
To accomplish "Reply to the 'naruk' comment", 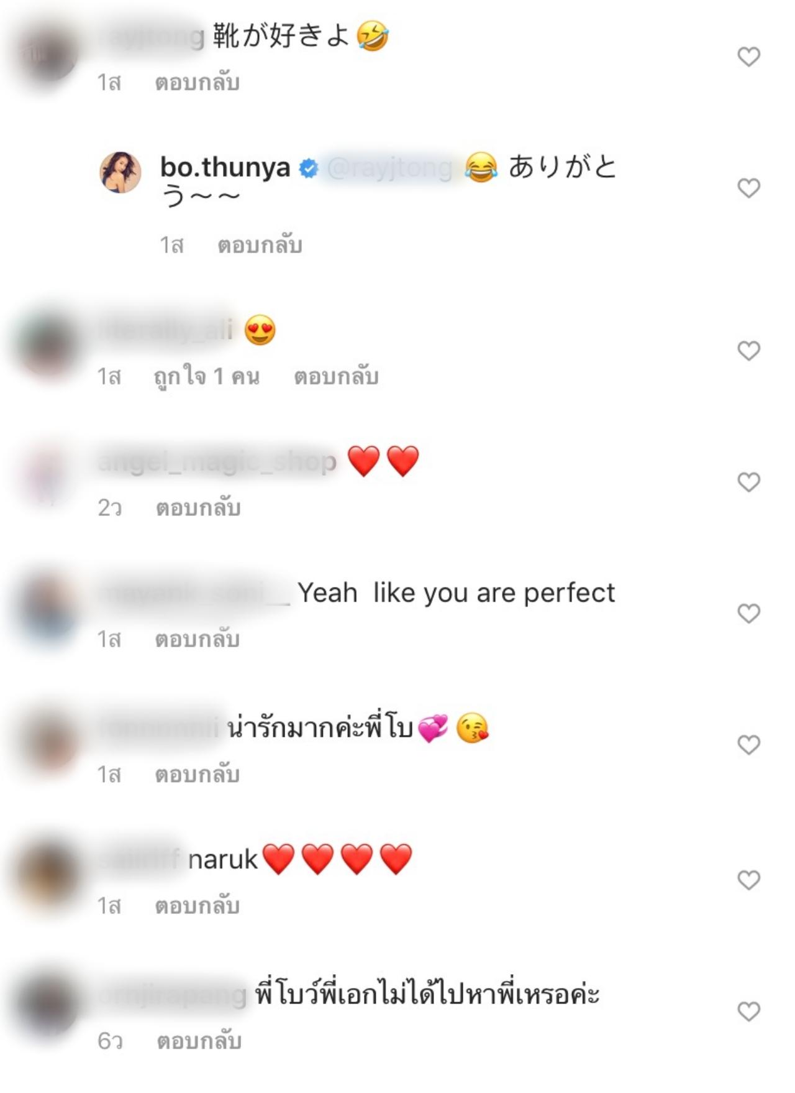I will [x=197, y=906].
